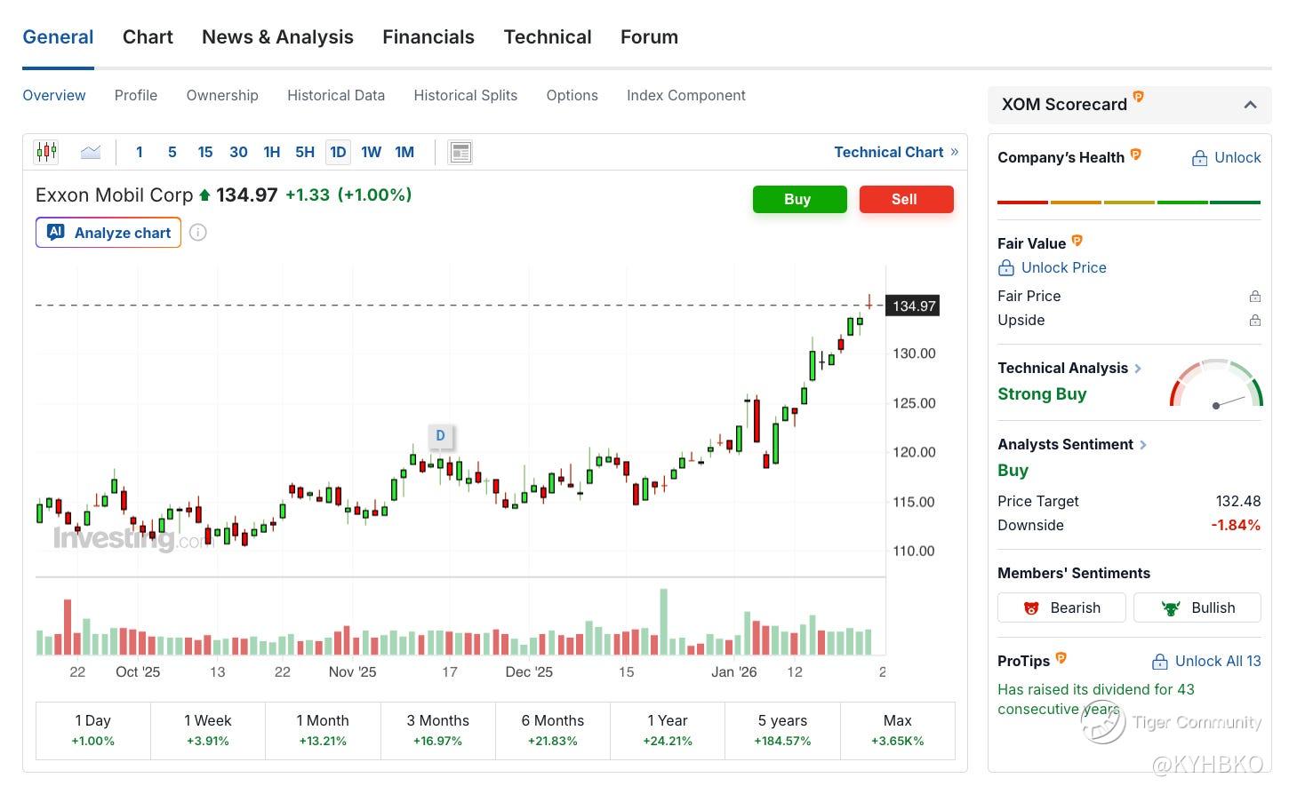The width and height of the screenshot is (1289, 794).
Task: Select the 1 Year performance range
Action: pos(668,730)
